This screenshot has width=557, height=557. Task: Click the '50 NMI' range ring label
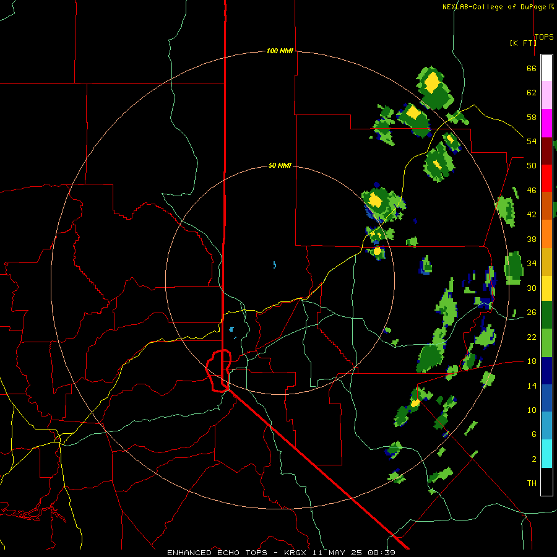pyautogui.click(x=280, y=165)
